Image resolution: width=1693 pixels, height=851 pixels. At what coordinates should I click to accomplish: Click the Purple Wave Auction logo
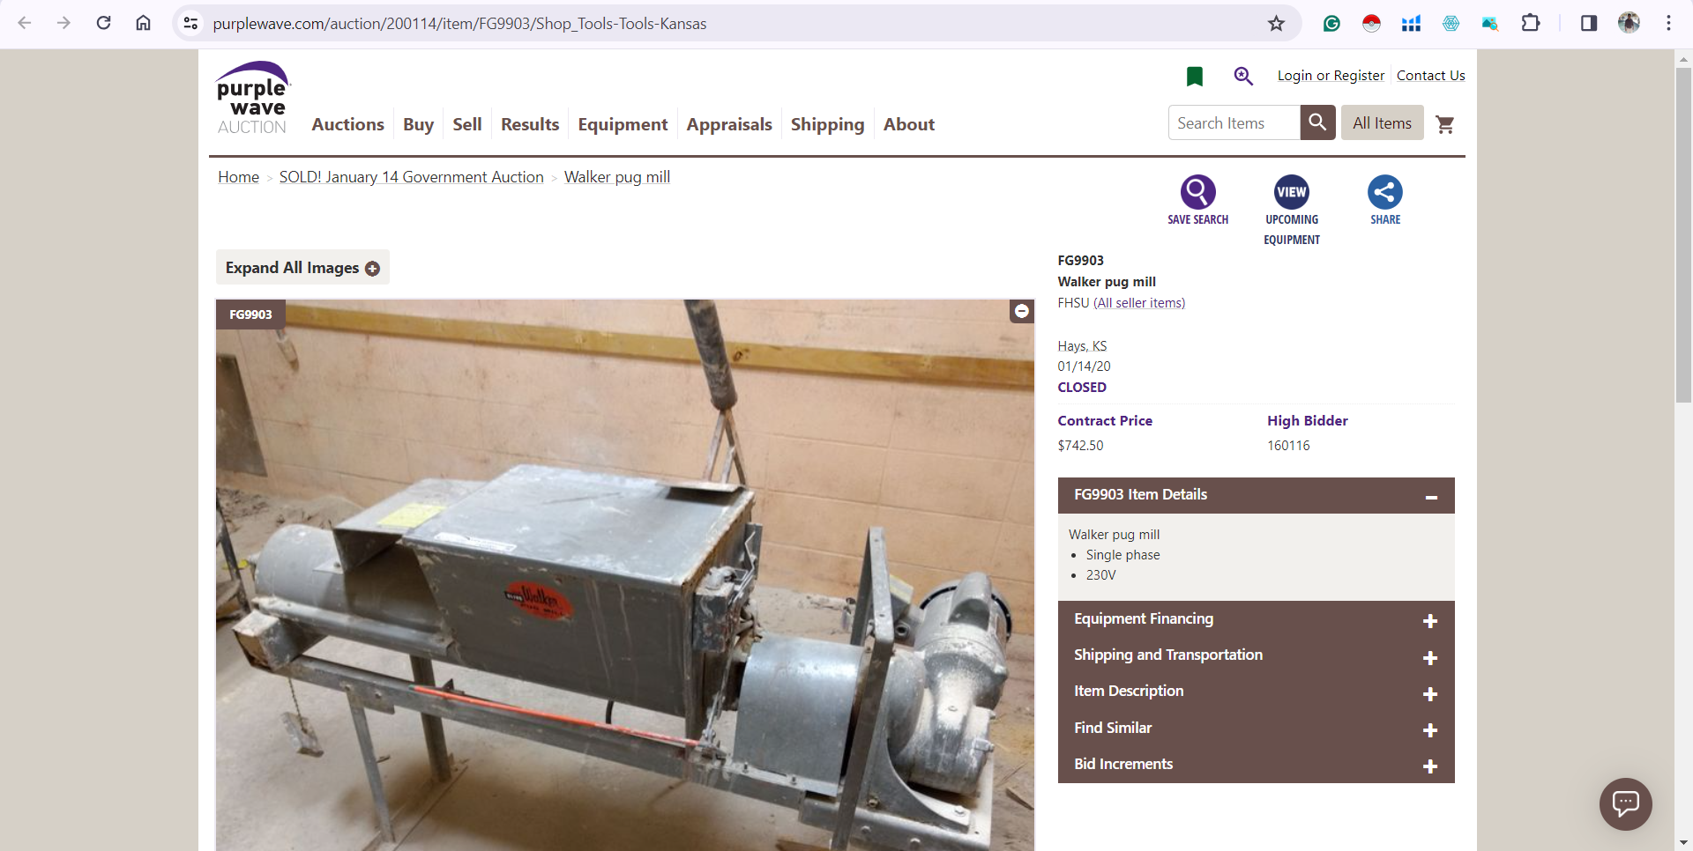(253, 99)
